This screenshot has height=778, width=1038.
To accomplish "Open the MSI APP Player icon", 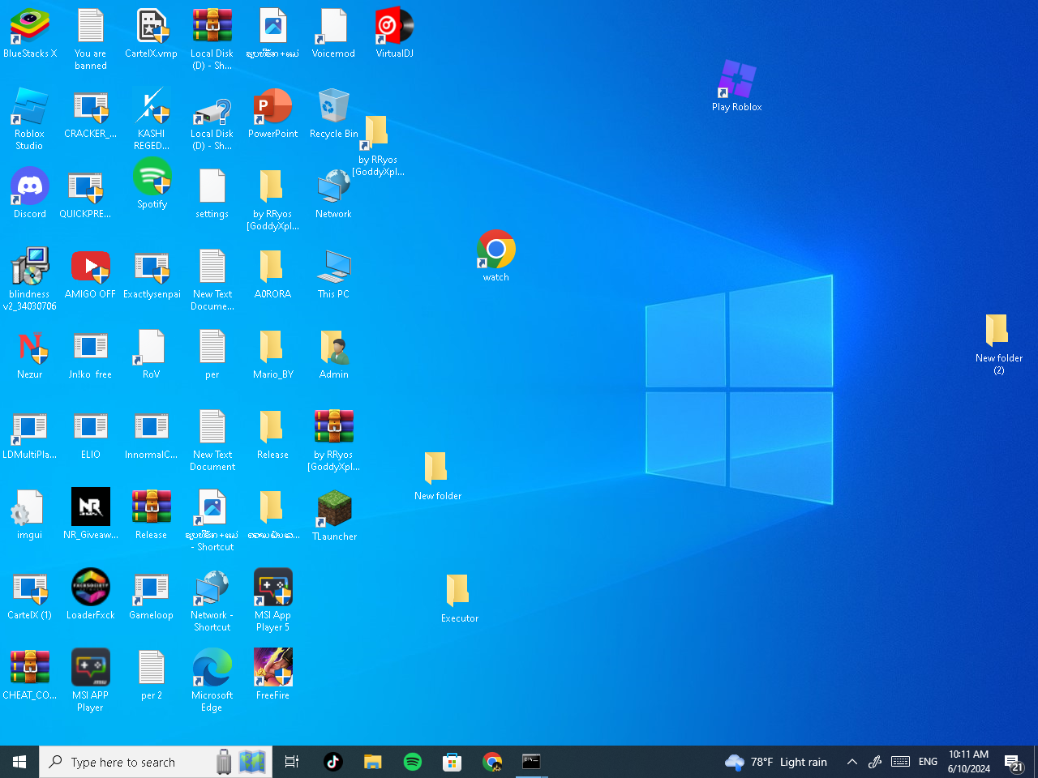I will tap(91, 681).
